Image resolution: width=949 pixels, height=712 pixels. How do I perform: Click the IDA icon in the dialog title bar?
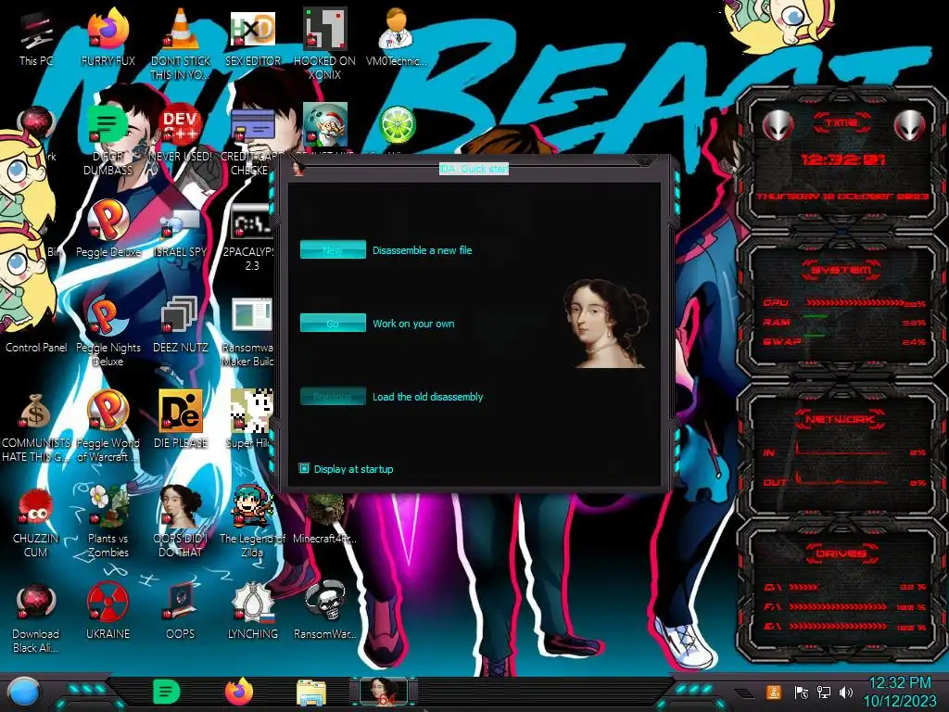(297, 169)
